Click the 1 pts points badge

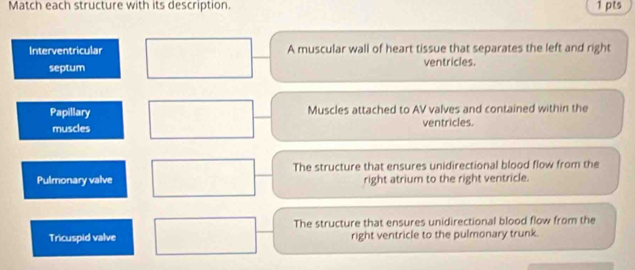click(609, 6)
